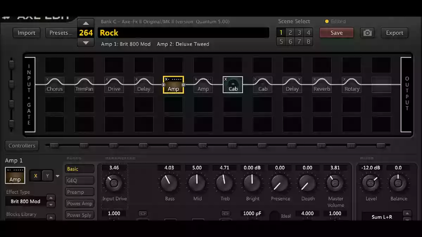The width and height of the screenshot is (422, 237).
Task: Select the second Amp block
Action: tap(203, 85)
